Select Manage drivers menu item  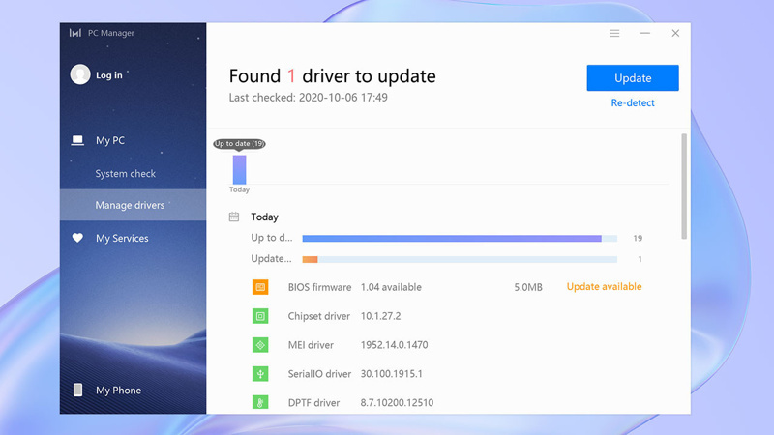coord(133,205)
